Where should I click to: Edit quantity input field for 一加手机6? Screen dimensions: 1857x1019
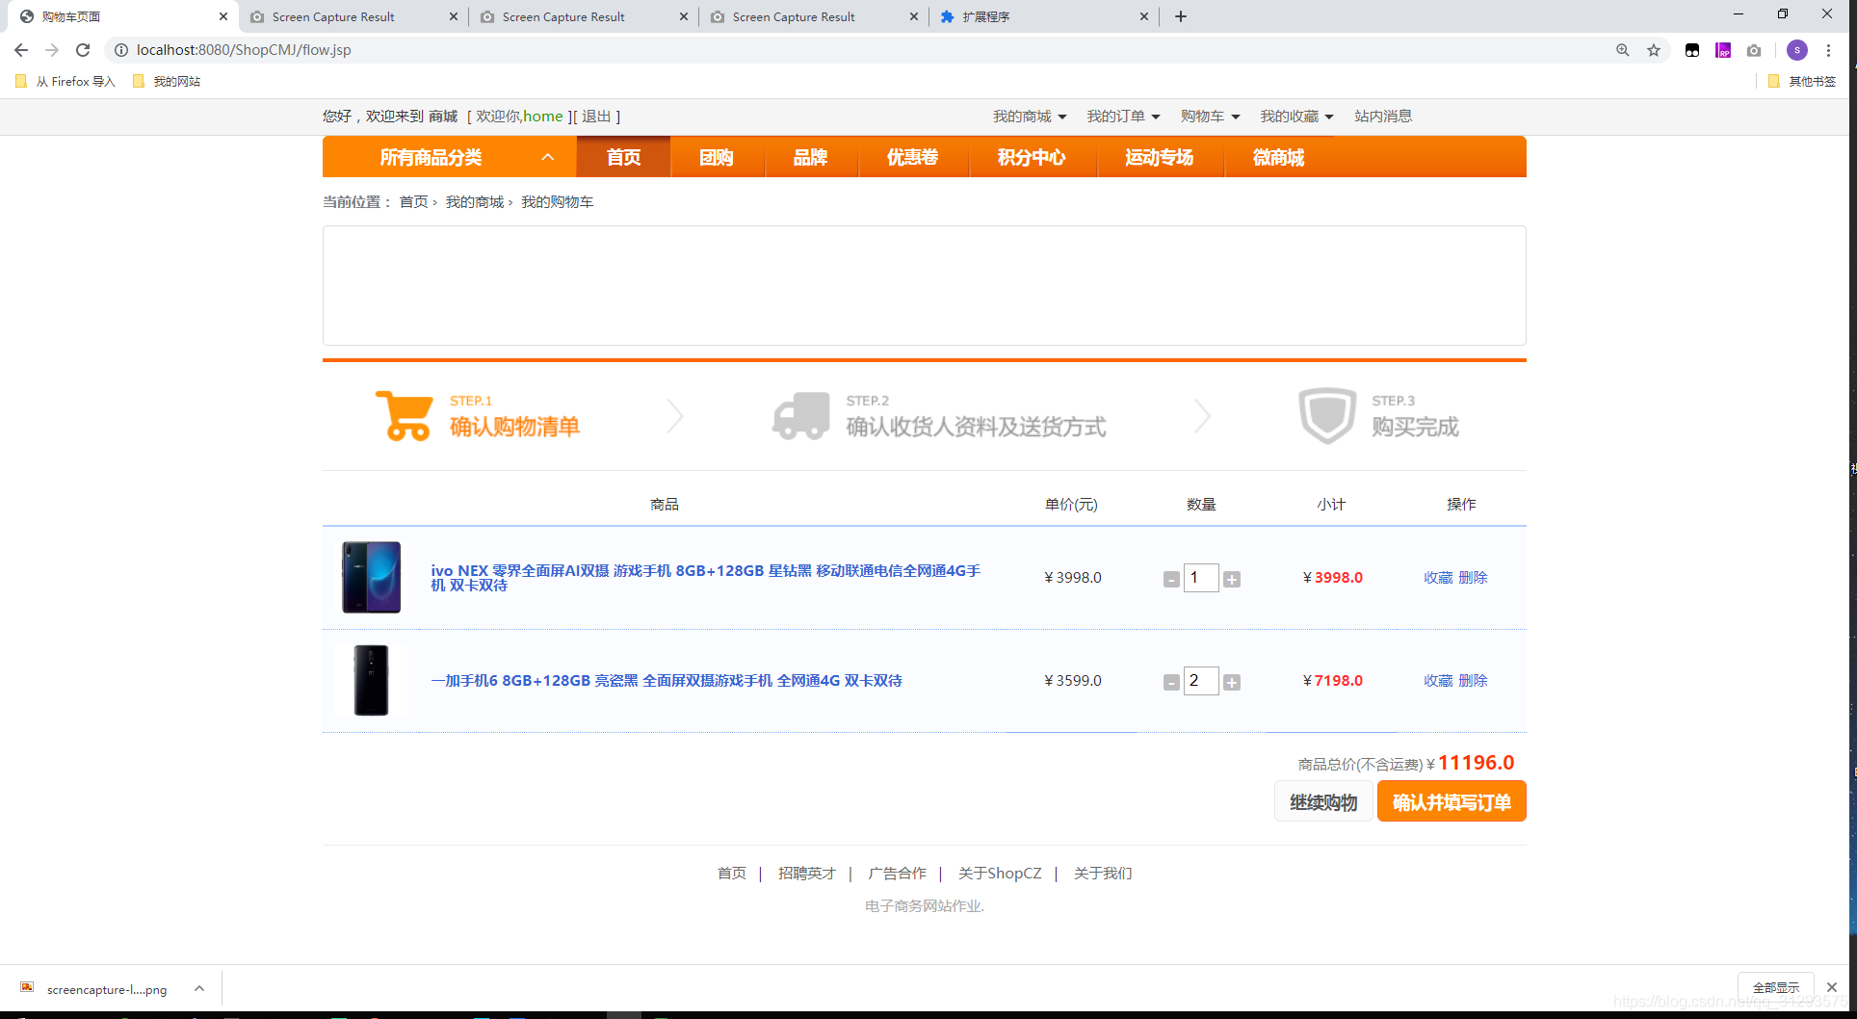(x=1201, y=681)
